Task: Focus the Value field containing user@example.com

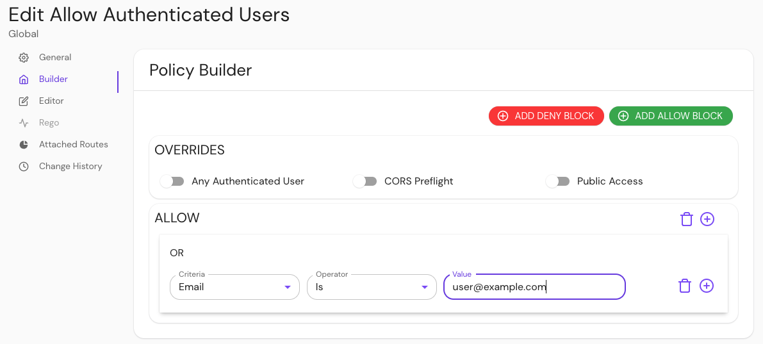Action: click(534, 287)
